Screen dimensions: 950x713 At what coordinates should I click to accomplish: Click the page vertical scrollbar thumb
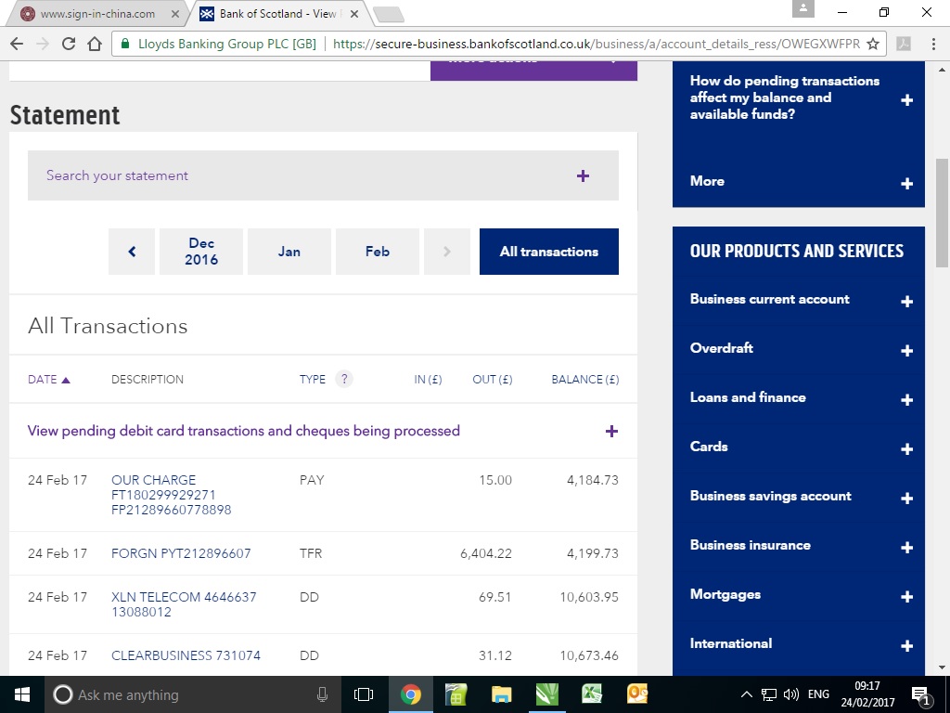coord(943,213)
